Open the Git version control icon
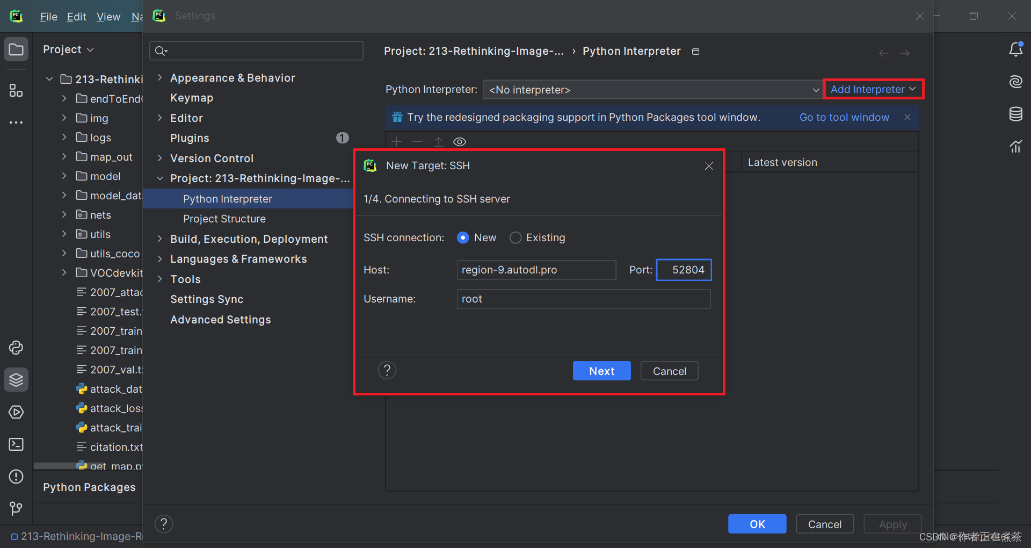 pos(16,508)
